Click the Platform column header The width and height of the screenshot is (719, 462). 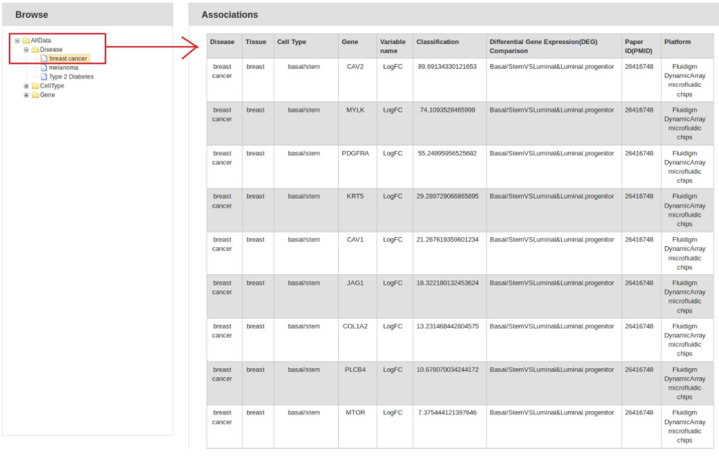pos(687,46)
